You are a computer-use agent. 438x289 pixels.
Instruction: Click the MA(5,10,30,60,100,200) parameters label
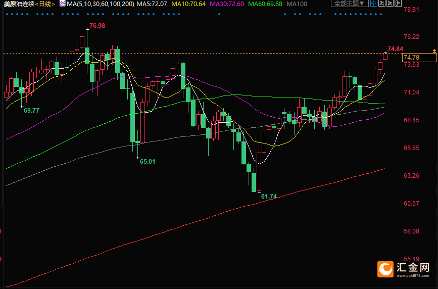pos(101,4)
